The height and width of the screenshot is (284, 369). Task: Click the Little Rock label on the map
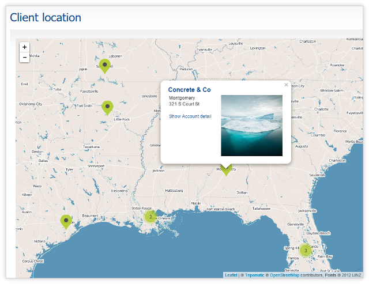tap(122, 119)
